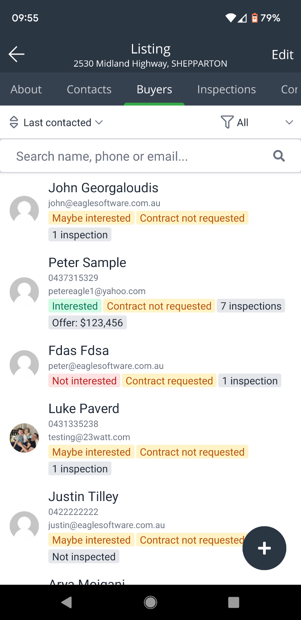Open the Contacts tab
Viewport: 301px width, 620px height.
pyautogui.click(x=89, y=90)
